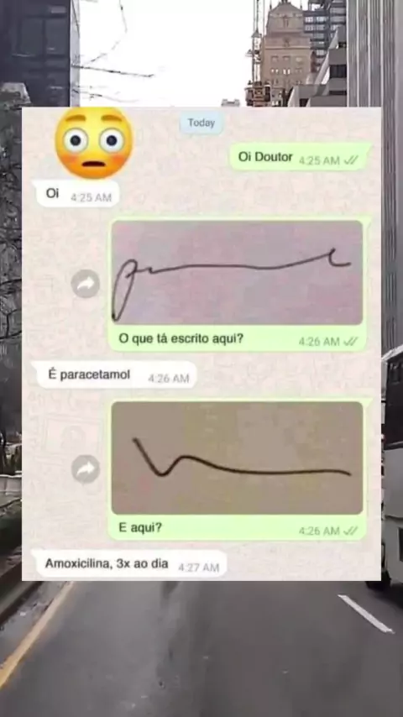
Task: Click read checkmarks on 'E aqui?' message
Action: [x=351, y=531]
